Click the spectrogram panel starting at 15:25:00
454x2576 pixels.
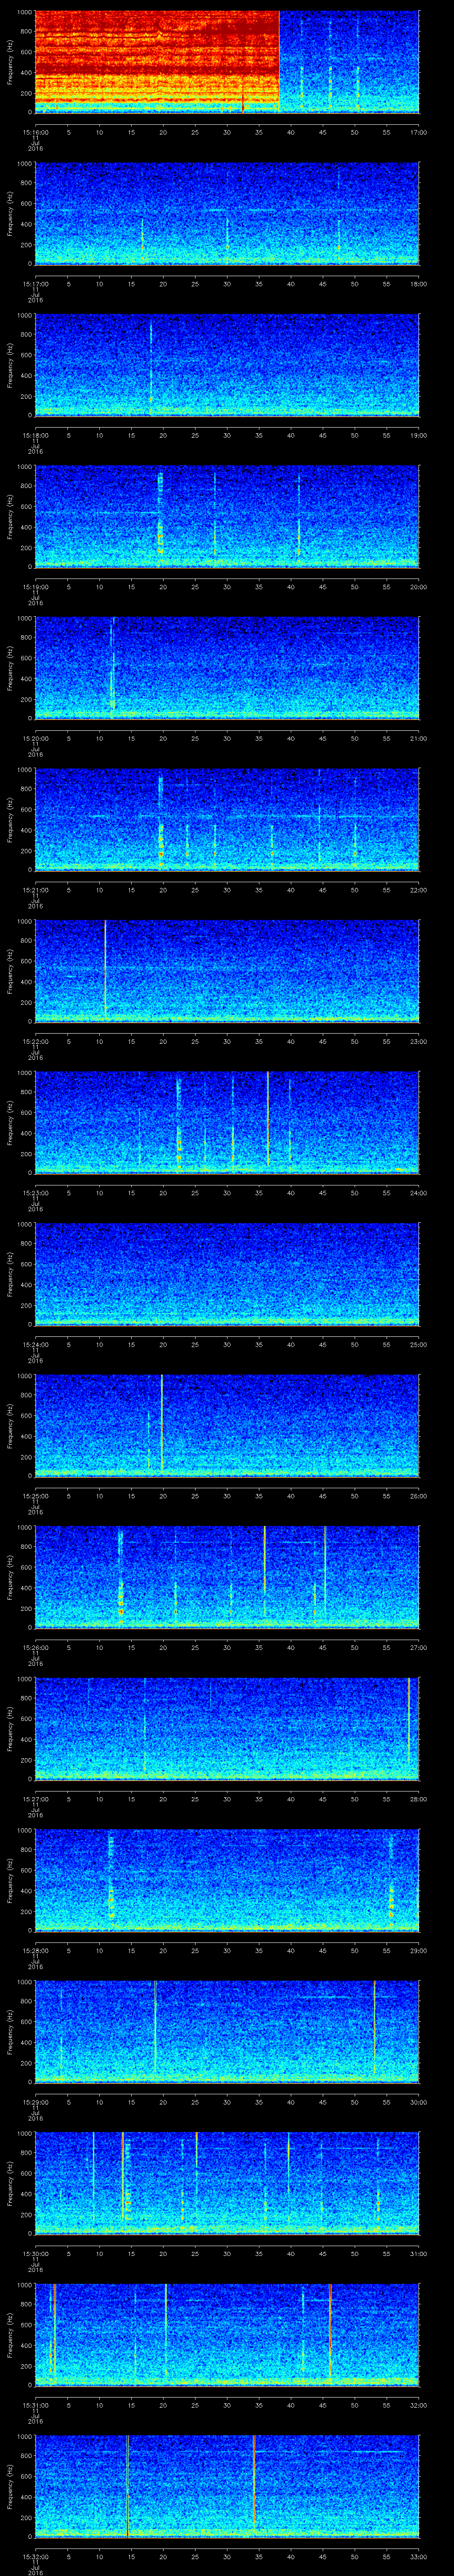click(227, 1425)
